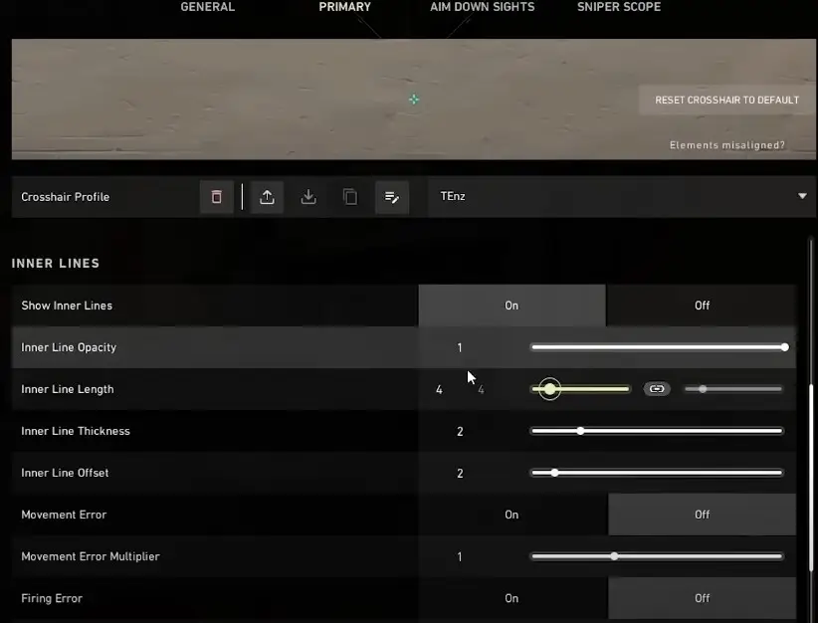Click the Inner Line Thickness value 2

pos(460,432)
